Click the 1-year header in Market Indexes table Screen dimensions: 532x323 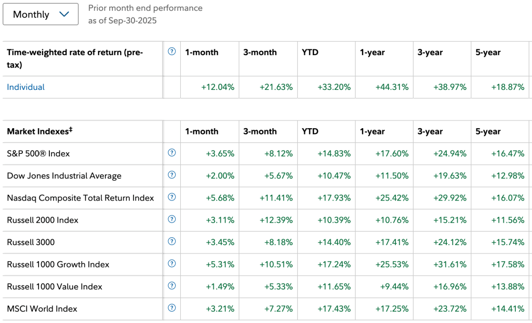372,131
